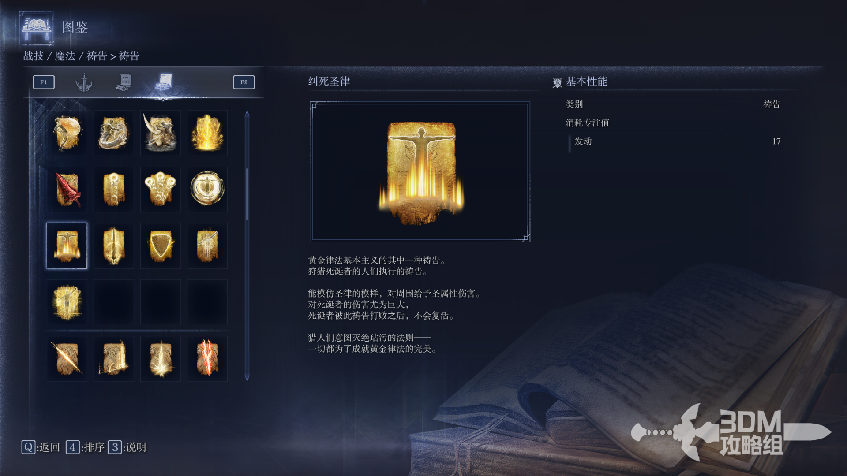Click the 4 排序 sort option
Viewport: 847px width, 476px height.
pyautogui.click(x=85, y=447)
